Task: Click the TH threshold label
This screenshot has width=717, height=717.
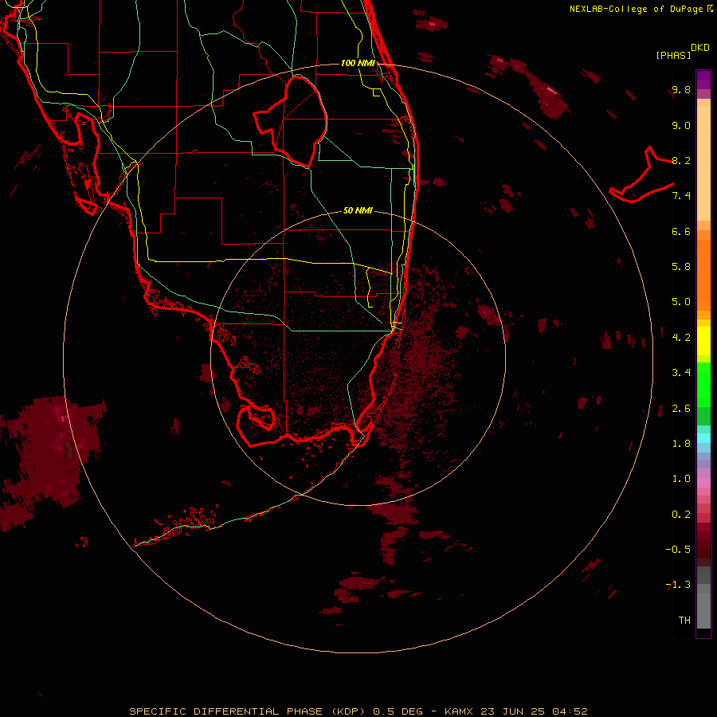Action: [684, 621]
